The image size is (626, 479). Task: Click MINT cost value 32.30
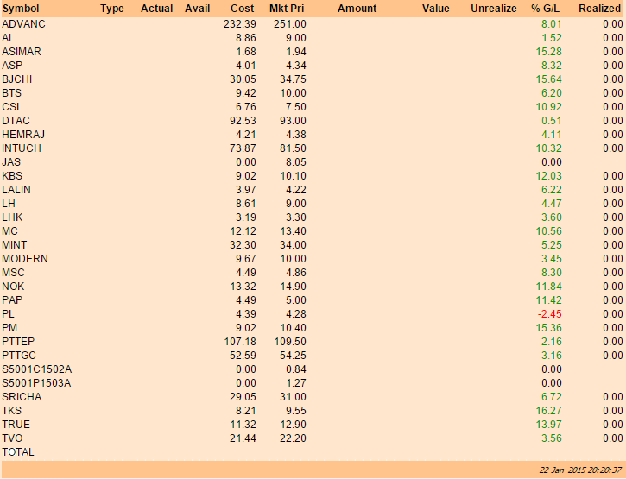click(x=243, y=245)
